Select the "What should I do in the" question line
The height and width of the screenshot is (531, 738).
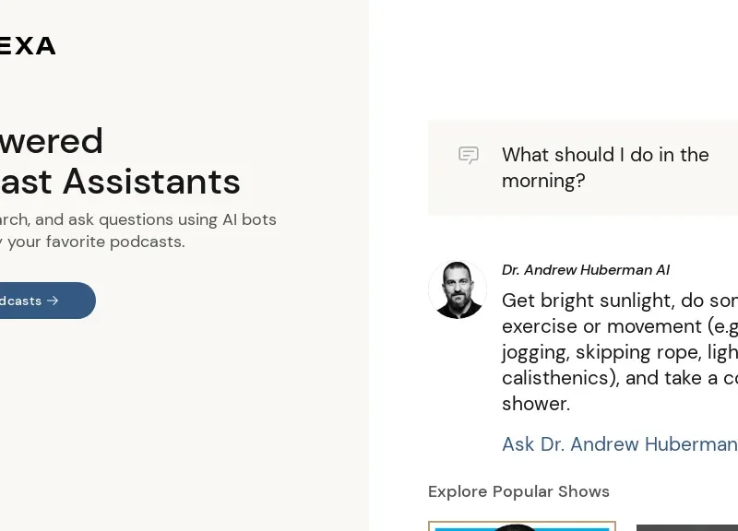605,155
